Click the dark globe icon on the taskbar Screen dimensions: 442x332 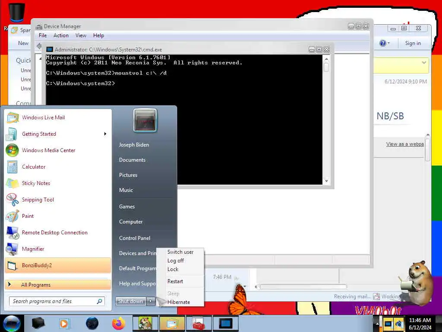pyautogui.click(x=92, y=323)
